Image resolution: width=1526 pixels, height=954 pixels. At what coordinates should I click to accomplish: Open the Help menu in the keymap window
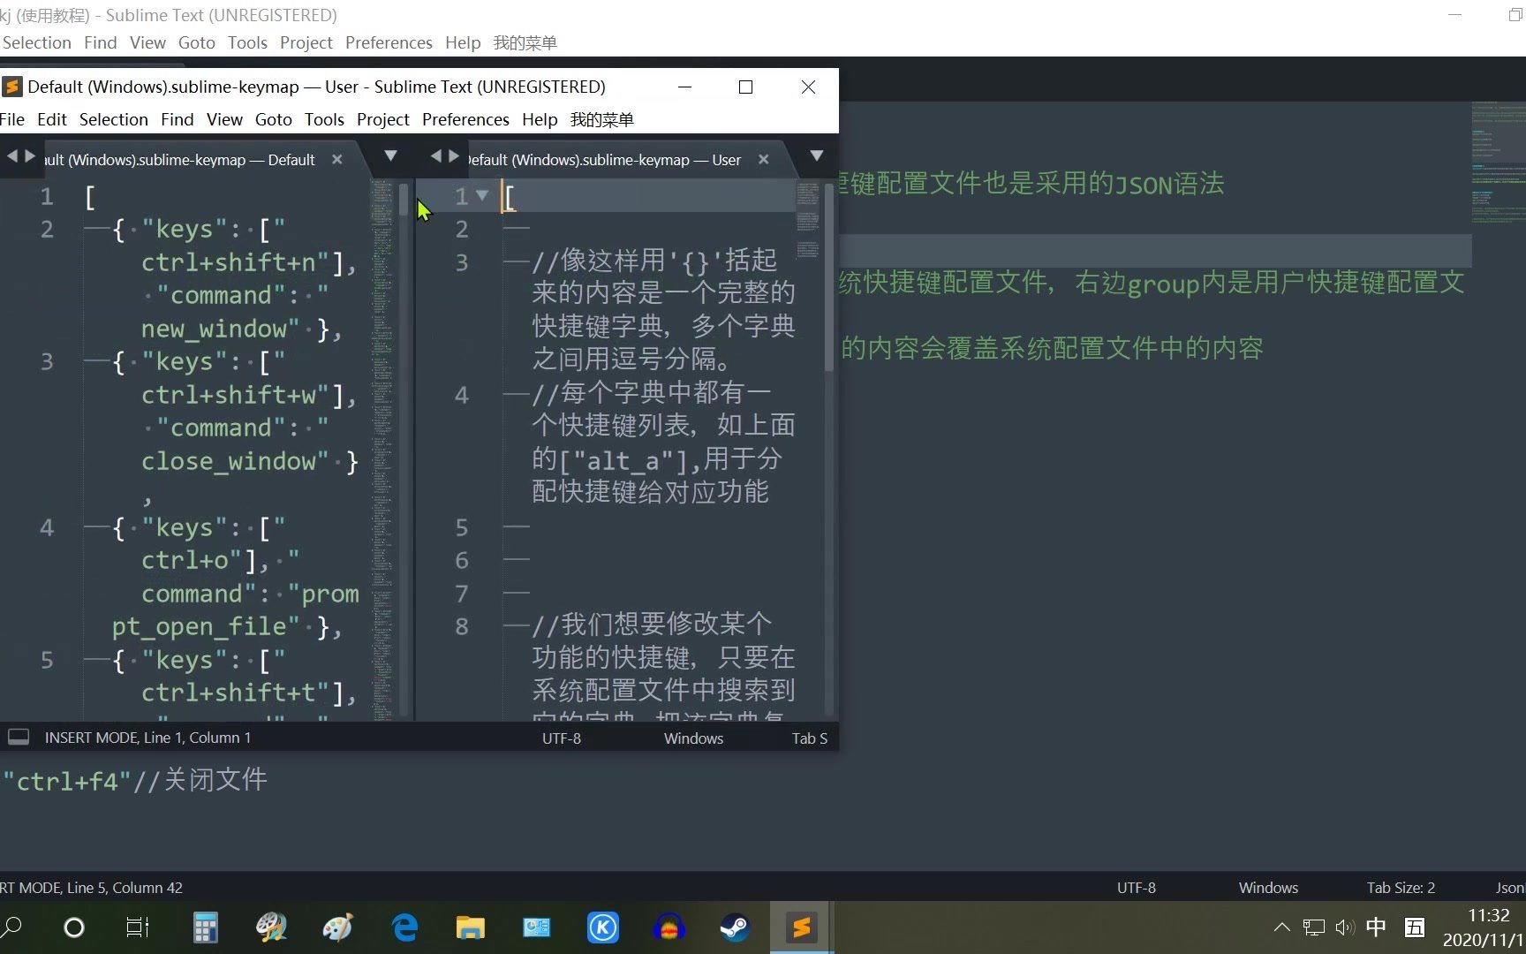540,119
